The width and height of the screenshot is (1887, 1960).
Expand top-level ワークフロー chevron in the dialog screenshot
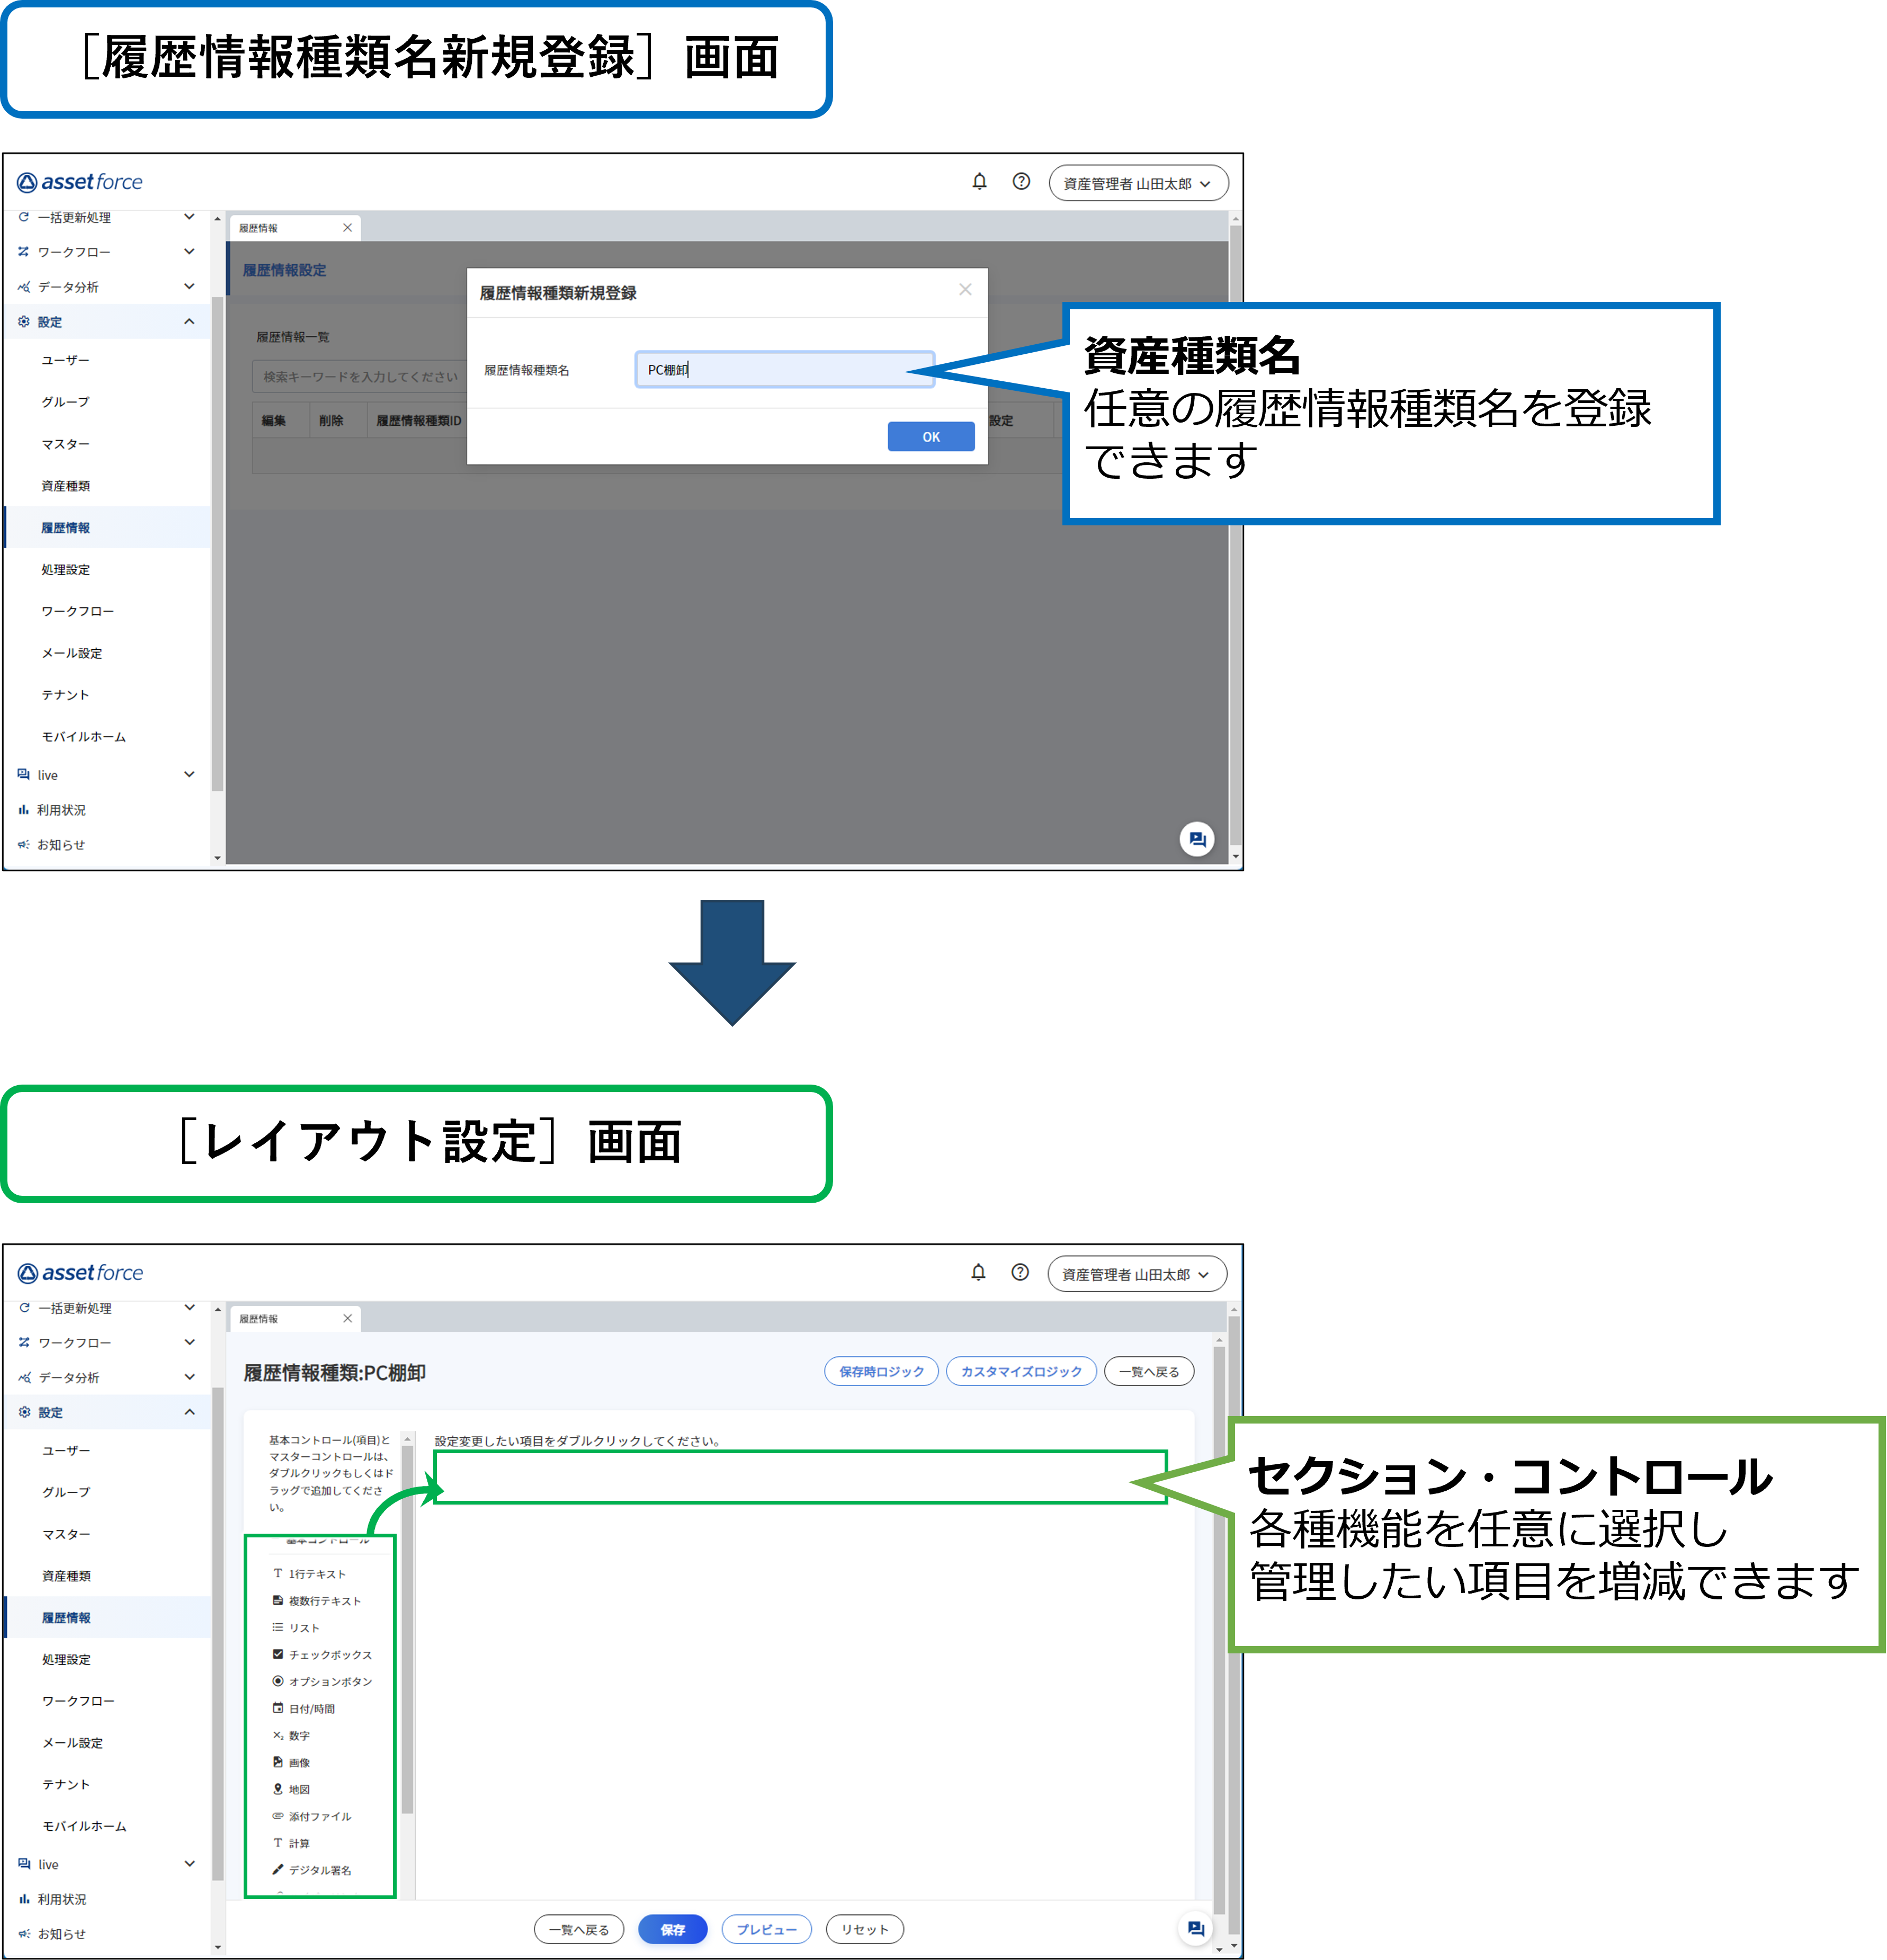(189, 252)
